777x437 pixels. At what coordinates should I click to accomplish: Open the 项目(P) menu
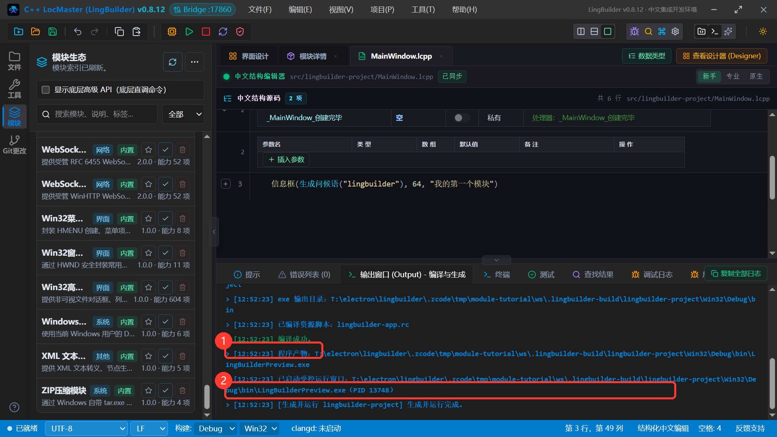click(382, 10)
